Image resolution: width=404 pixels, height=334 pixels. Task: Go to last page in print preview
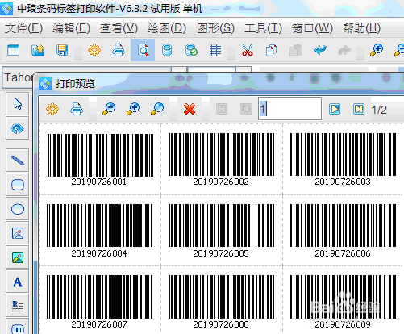tap(359, 109)
